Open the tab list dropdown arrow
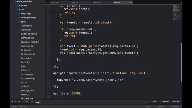The image size is (192, 108). click(181, 3)
